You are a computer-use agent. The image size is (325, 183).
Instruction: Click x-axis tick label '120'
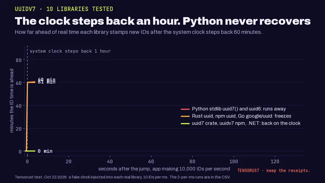275,161
